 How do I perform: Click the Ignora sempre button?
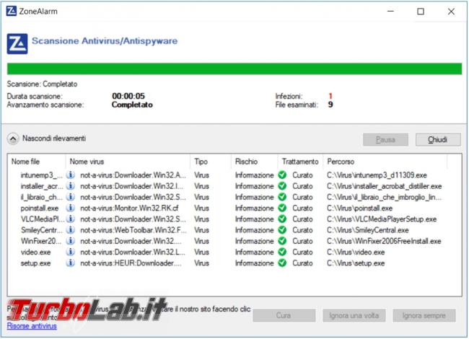point(424,315)
